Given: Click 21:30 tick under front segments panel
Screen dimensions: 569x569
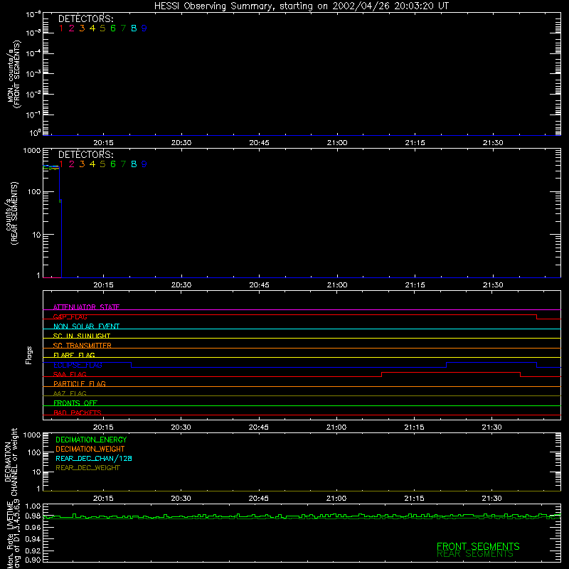Looking at the screenshot, I should (493, 143).
